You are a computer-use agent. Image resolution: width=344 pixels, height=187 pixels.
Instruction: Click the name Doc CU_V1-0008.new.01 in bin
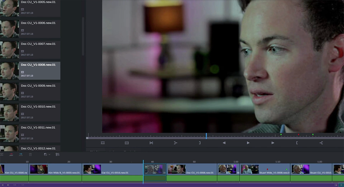[x=38, y=65]
